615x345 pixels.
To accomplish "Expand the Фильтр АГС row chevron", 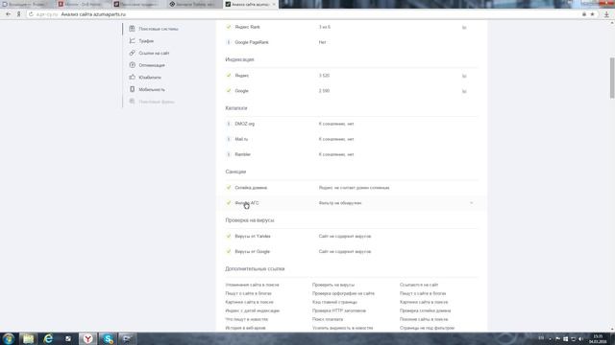I will click(472, 203).
